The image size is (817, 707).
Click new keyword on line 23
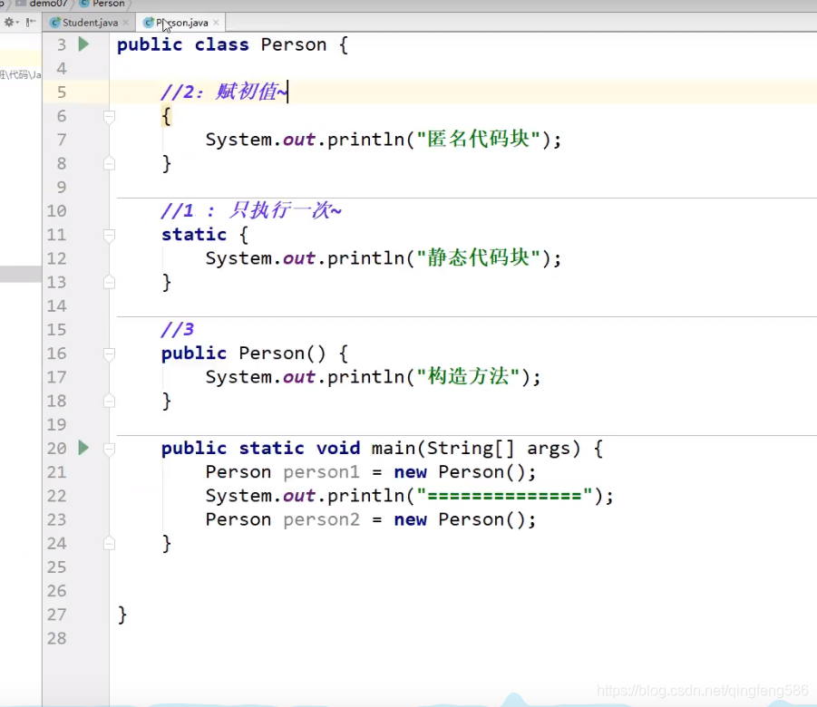point(410,519)
